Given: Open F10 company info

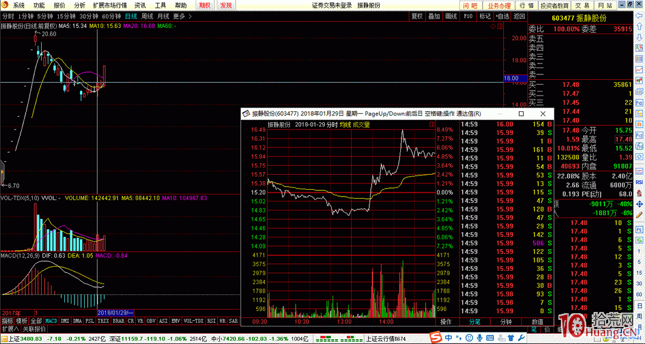Looking at the screenshot, I should [x=468, y=16].
